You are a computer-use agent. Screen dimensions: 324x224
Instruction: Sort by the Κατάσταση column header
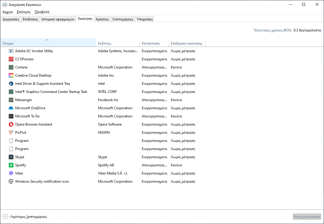point(154,43)
